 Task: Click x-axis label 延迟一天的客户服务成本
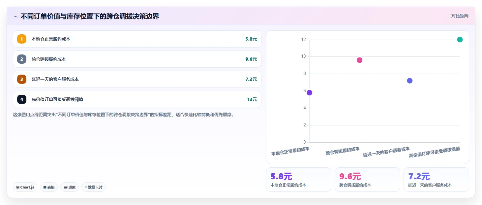(386, 152)
